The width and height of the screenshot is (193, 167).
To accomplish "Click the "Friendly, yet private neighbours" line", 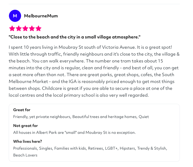I will click(x=42, y=117).
